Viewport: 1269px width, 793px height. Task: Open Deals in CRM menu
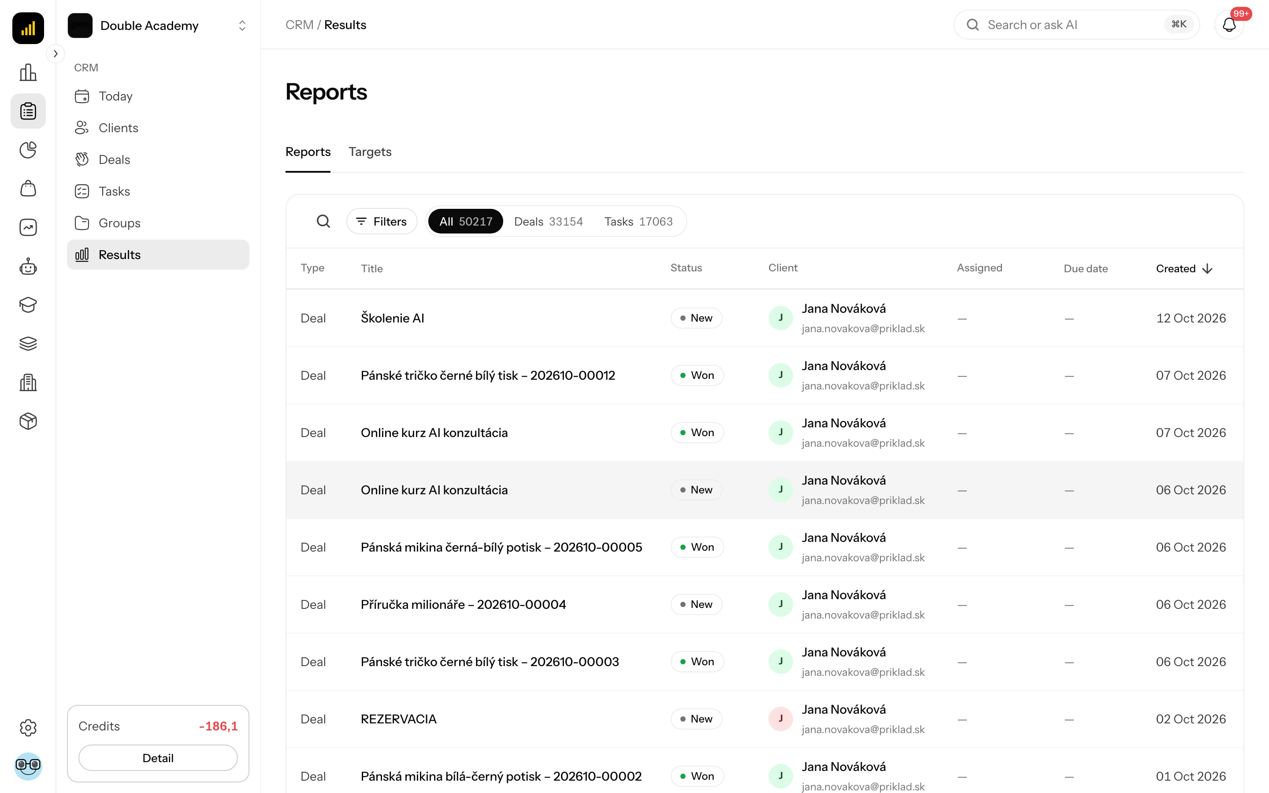[158, 159]
